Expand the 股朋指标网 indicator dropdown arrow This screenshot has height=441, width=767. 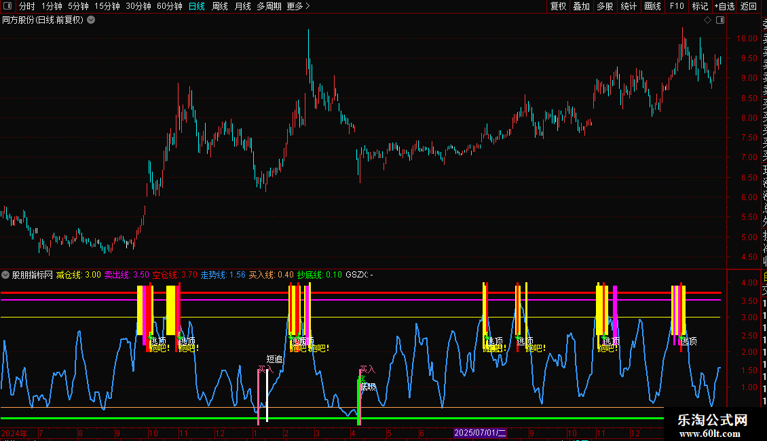[x=6, y=275]
